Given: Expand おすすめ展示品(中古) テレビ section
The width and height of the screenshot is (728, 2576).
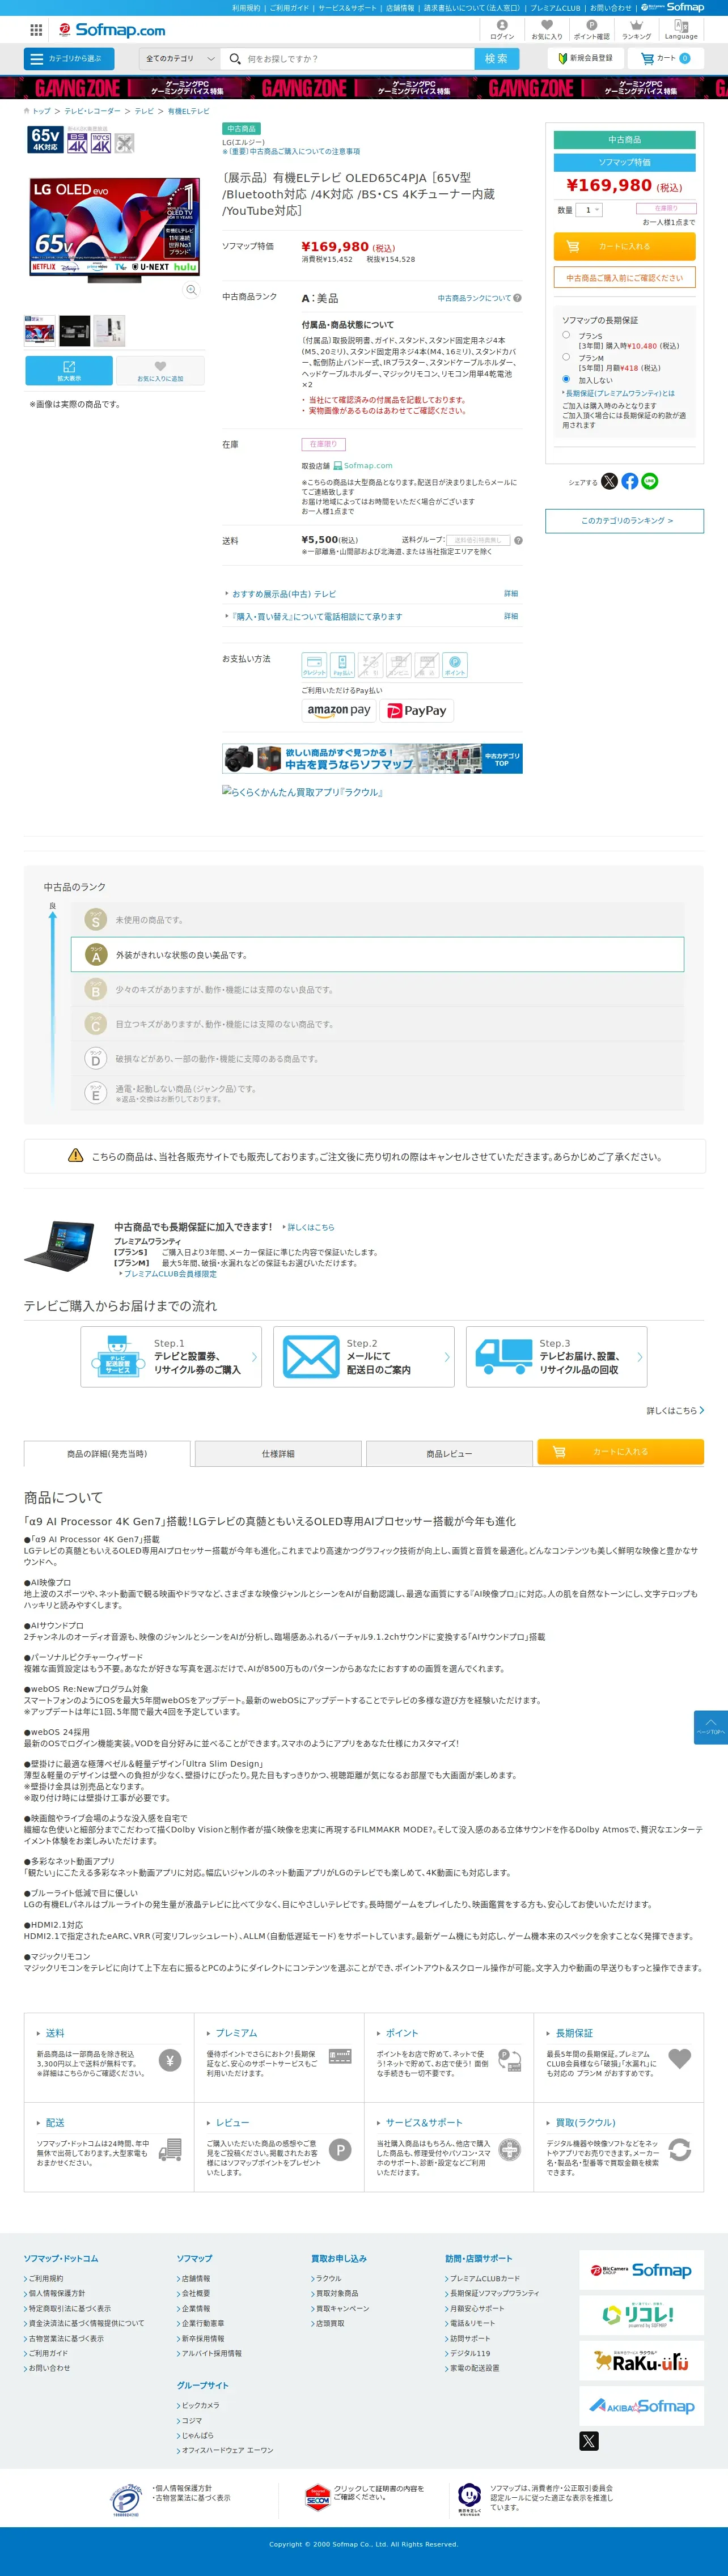Looking at the screenshot, I should pos(372,594).
